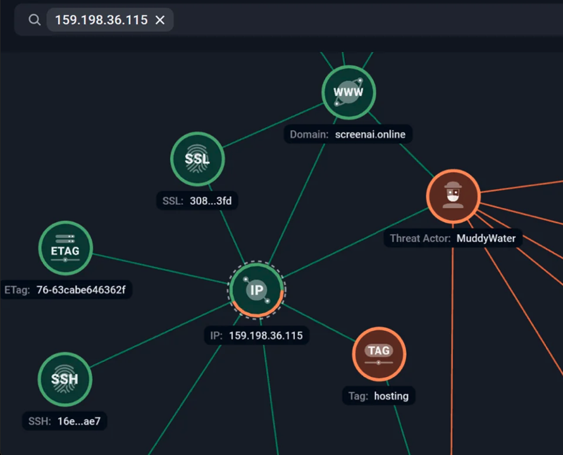Select the SSH fingerprint node icon
The width and height of the screenshot is (563, 455).
pos(65,380)
